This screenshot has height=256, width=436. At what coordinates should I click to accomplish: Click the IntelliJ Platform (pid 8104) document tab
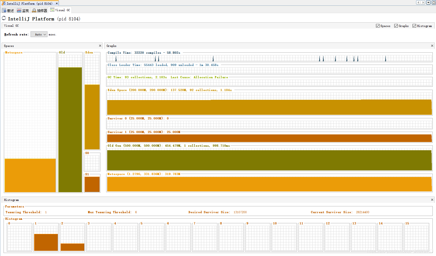pyautogui.click(x=29, y=4)
